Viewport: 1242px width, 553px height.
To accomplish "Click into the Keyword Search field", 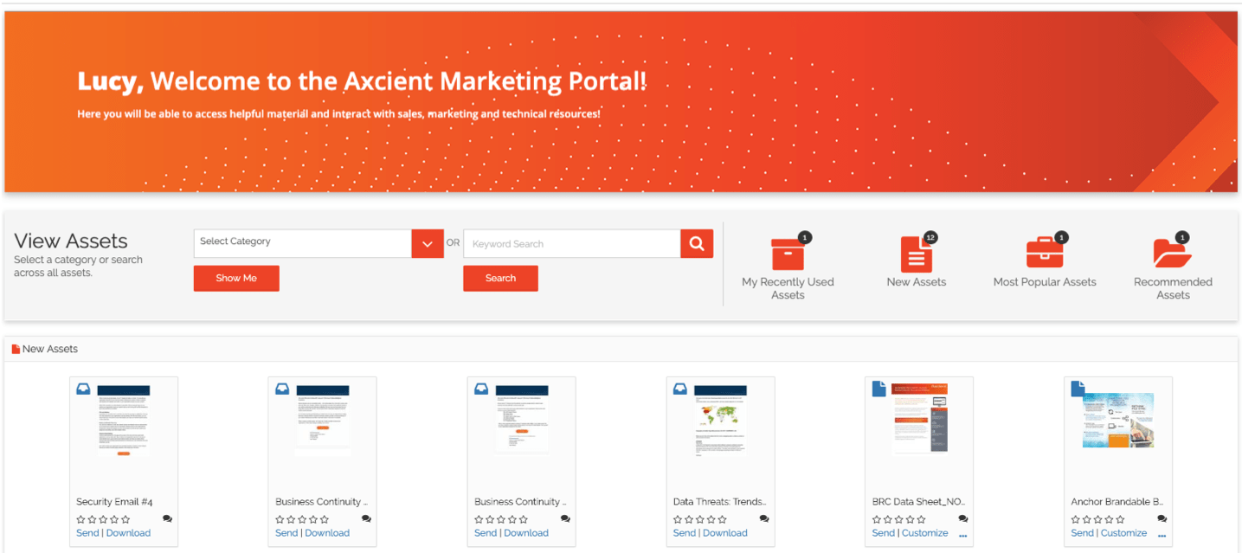I will pyautogui.click(x=572, y=244).
